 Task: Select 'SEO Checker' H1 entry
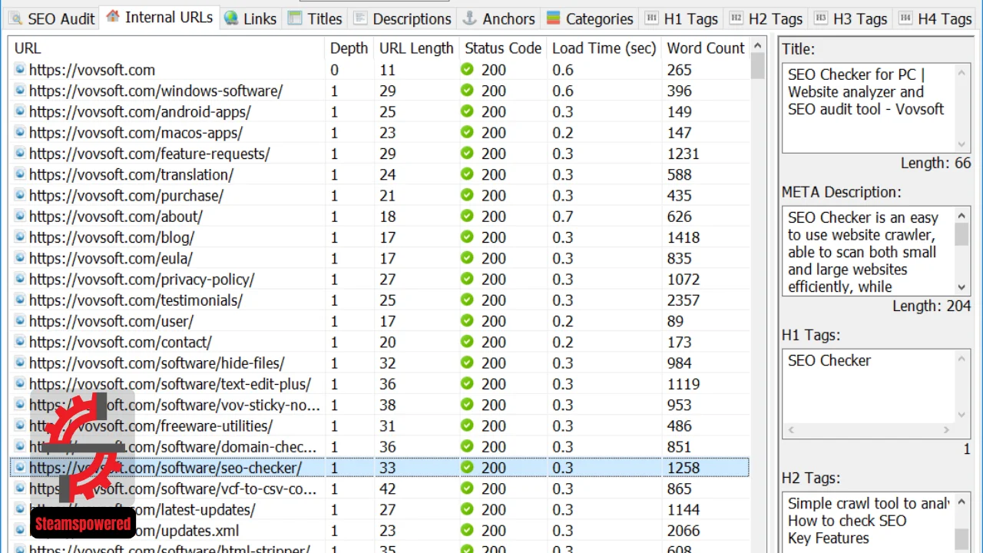coord(829,360)
